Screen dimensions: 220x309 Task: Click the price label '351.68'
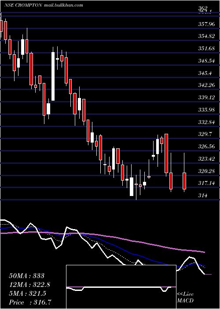coord(207,49)
